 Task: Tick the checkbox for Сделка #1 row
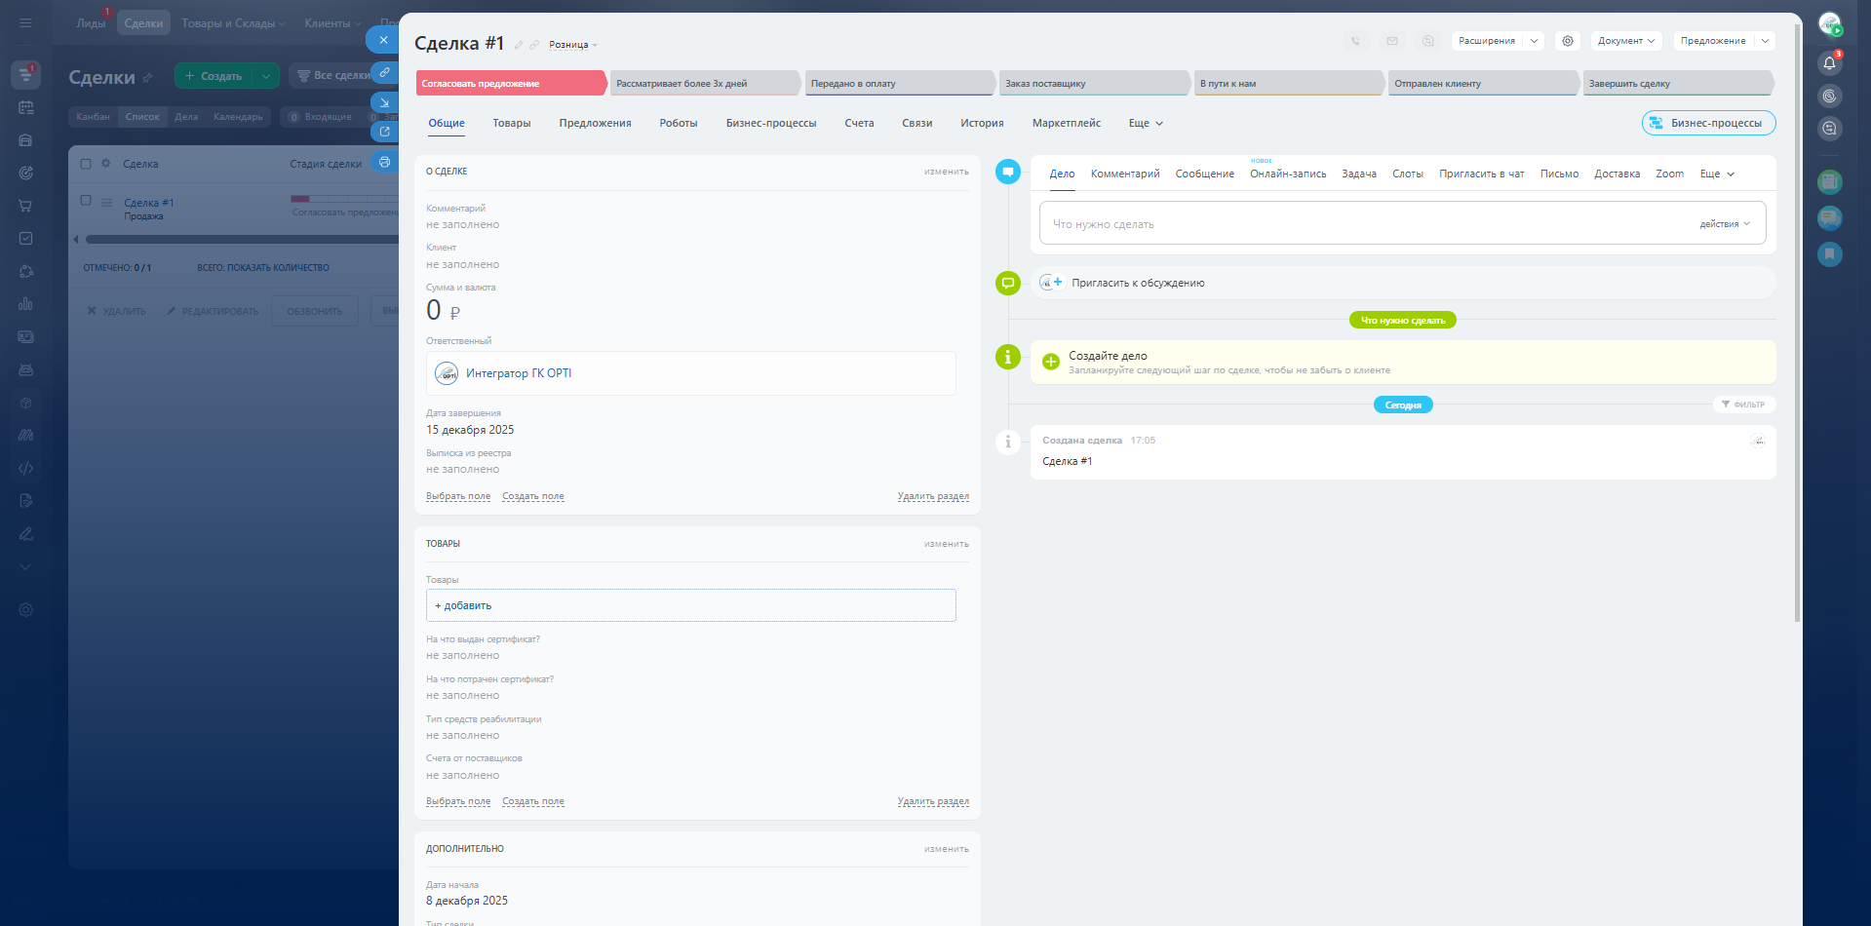pos(86,201)
